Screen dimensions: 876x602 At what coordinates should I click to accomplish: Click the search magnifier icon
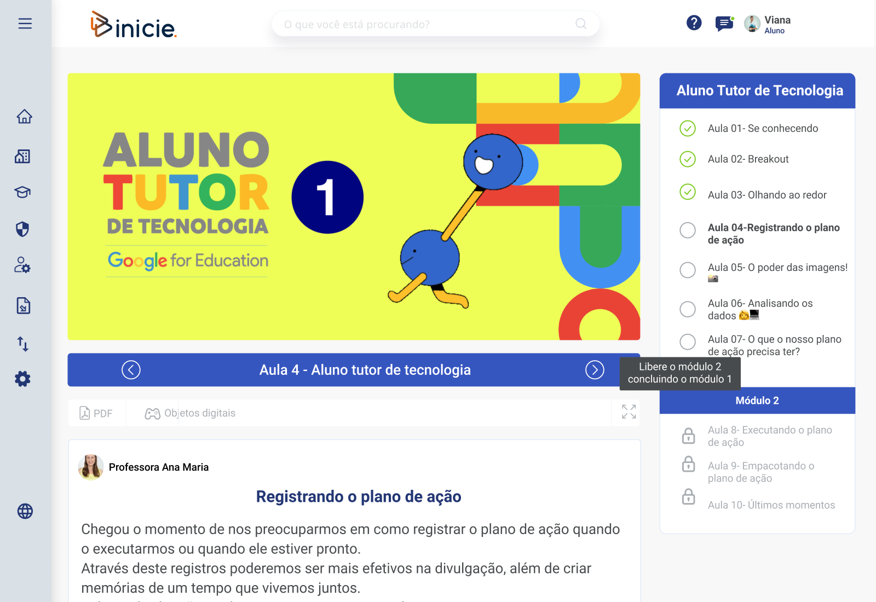[581, 24]
